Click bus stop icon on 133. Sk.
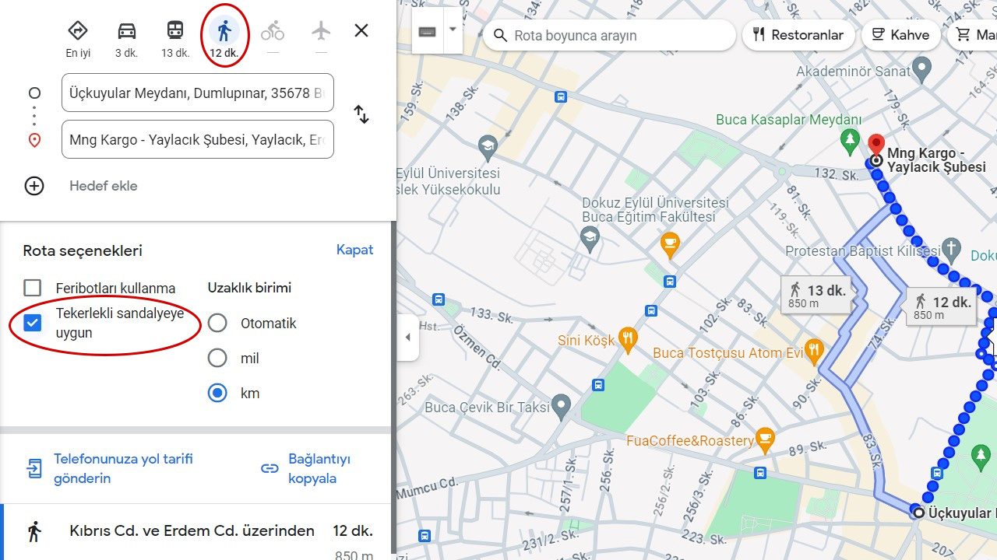The image size is (997, 560). (439, 299)
